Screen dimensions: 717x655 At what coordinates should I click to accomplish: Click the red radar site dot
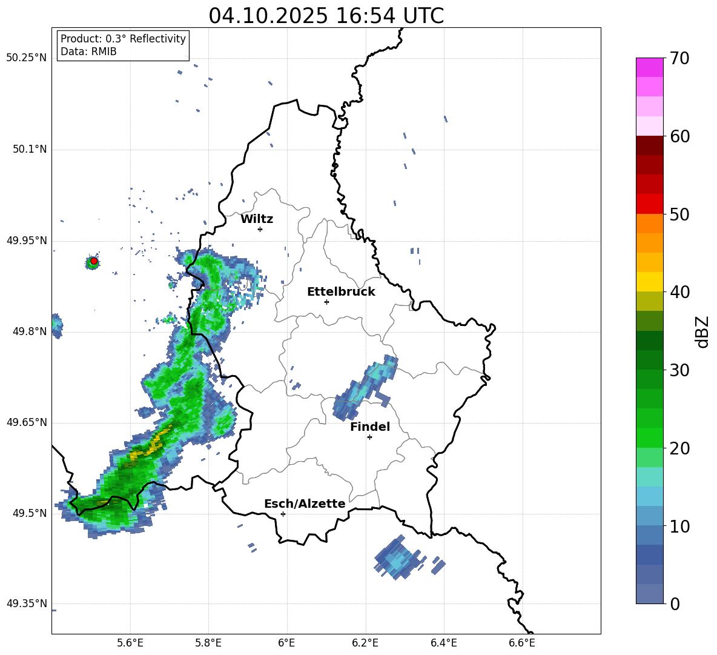[x=94, y=261]
